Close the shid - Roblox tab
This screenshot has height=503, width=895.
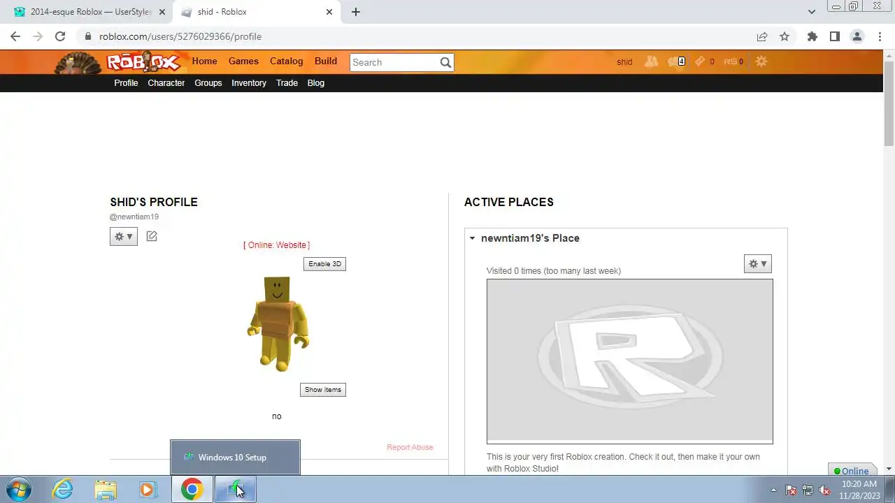[x=329, y=12]
